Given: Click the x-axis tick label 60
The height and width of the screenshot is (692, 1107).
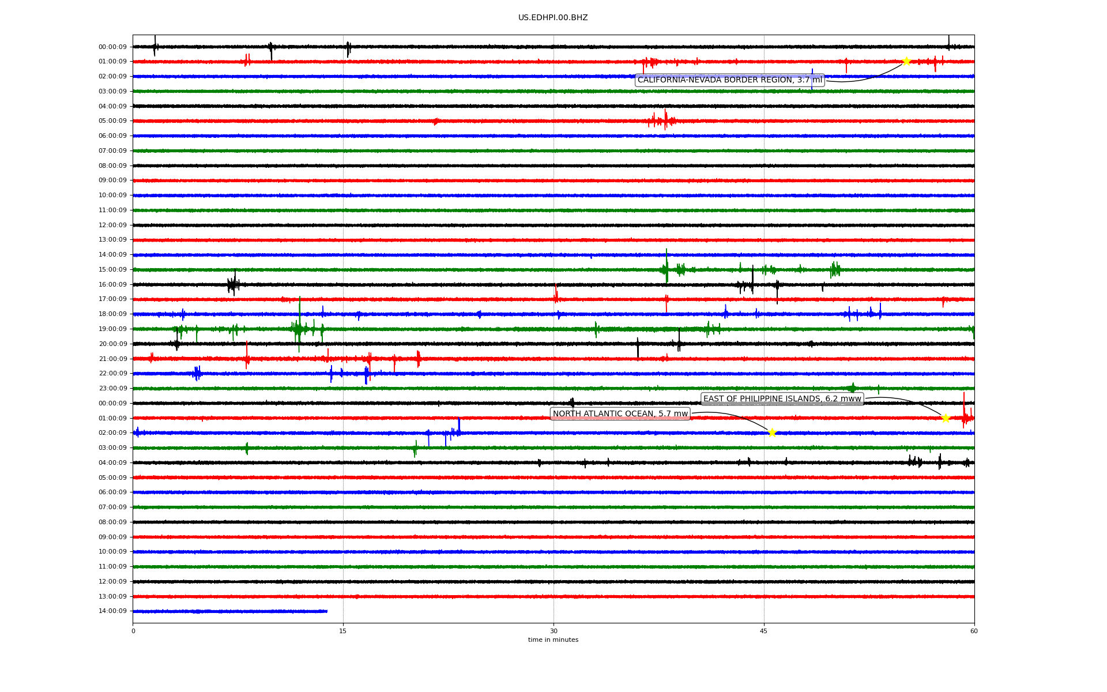Looking at the screenshot, I should click(974, 631).
